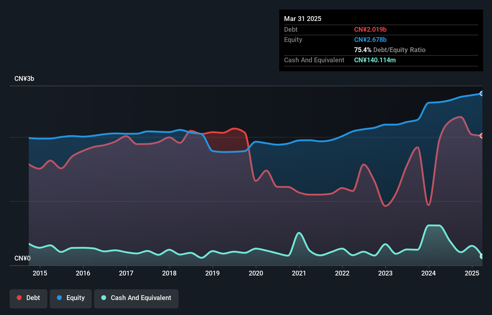Viewport: 492px width, 315px height.
Task: Pick the 2025 year on axis
Action: pyautogui.click(x=472, y=273)
